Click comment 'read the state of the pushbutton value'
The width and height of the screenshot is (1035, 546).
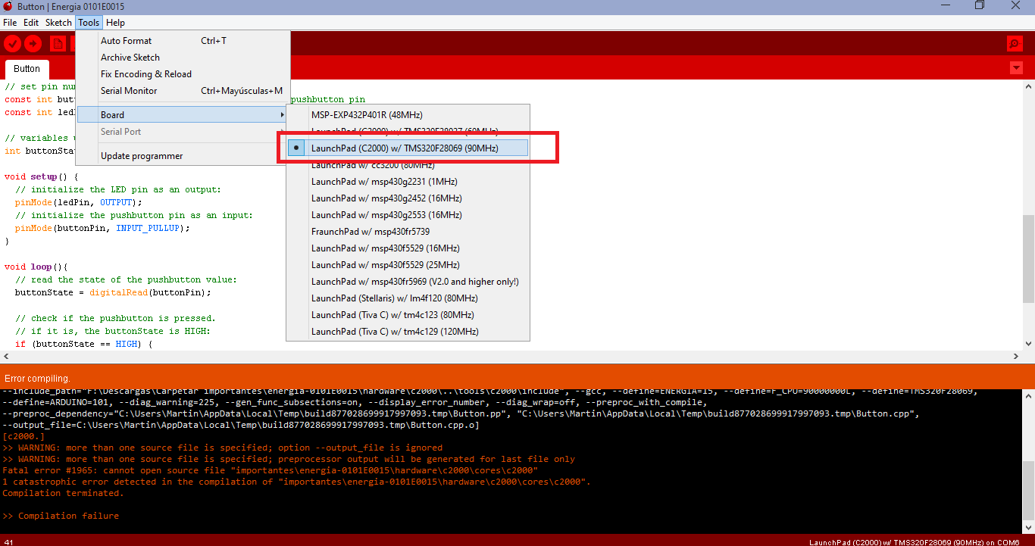click(126, 279)
